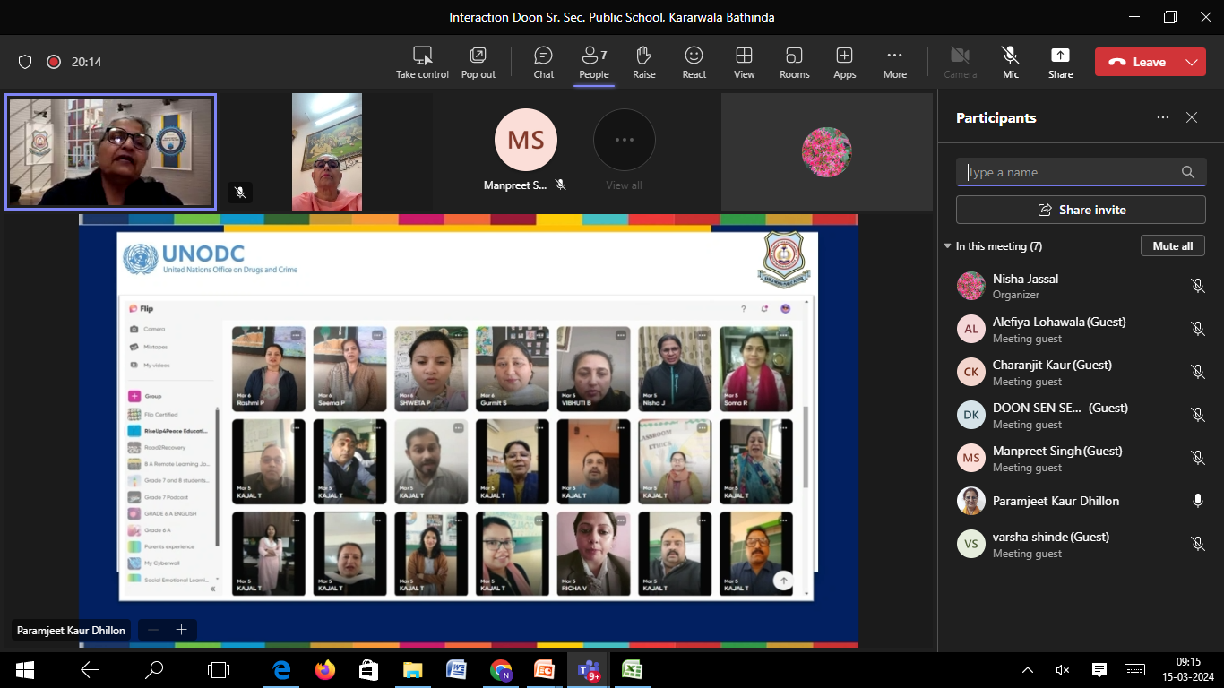Switch to the People tab

point(593,62)
